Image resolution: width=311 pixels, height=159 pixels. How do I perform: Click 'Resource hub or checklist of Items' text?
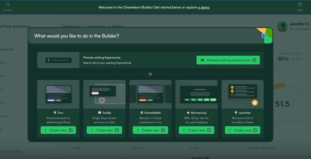pos(243,120)
